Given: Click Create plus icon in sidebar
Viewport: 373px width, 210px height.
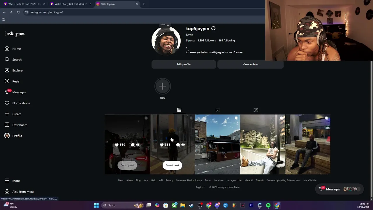Looking at the screenshot, I should [7, 114].
